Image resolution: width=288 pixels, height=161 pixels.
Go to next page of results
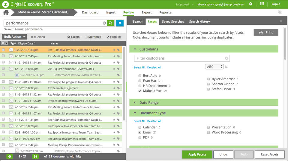coord(35,157)
